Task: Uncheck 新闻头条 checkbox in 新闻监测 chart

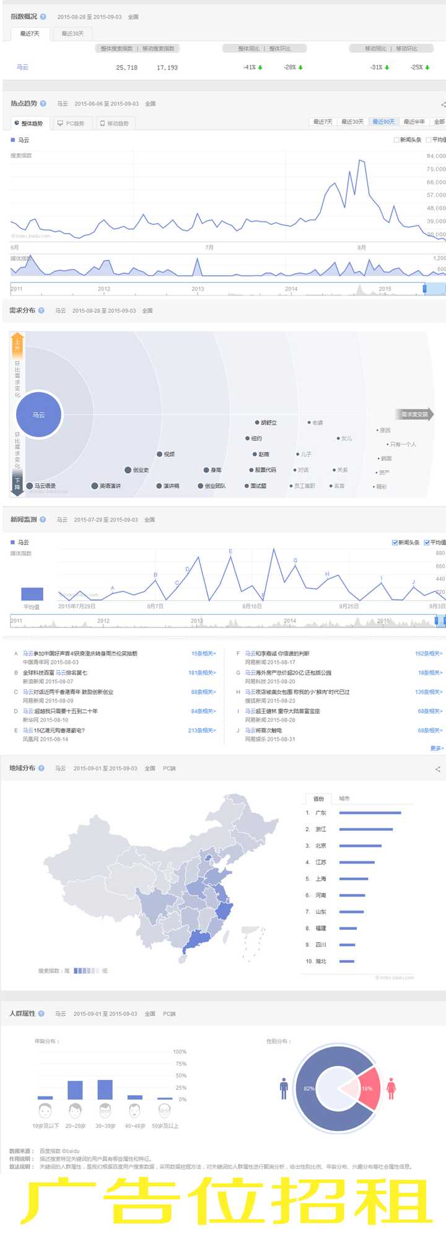Action: pos(395,542)
